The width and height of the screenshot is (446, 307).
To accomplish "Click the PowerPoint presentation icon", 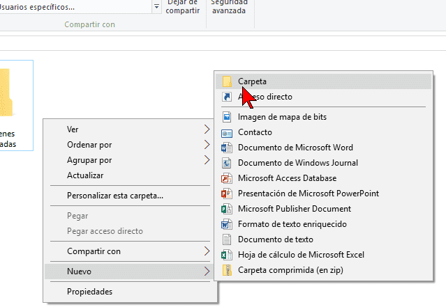I will click(x=225, y=194).
